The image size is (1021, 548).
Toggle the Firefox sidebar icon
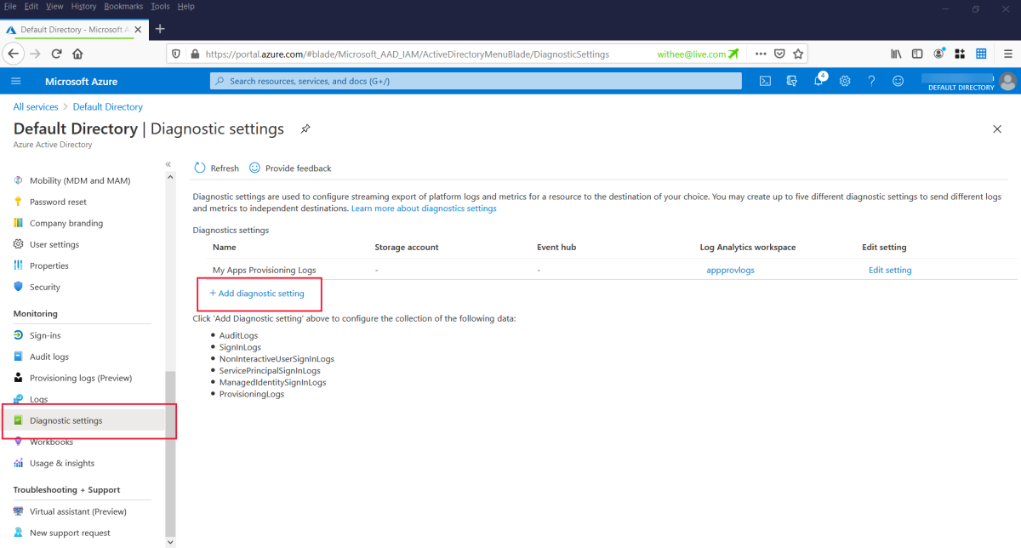click(x=917, y=54)
